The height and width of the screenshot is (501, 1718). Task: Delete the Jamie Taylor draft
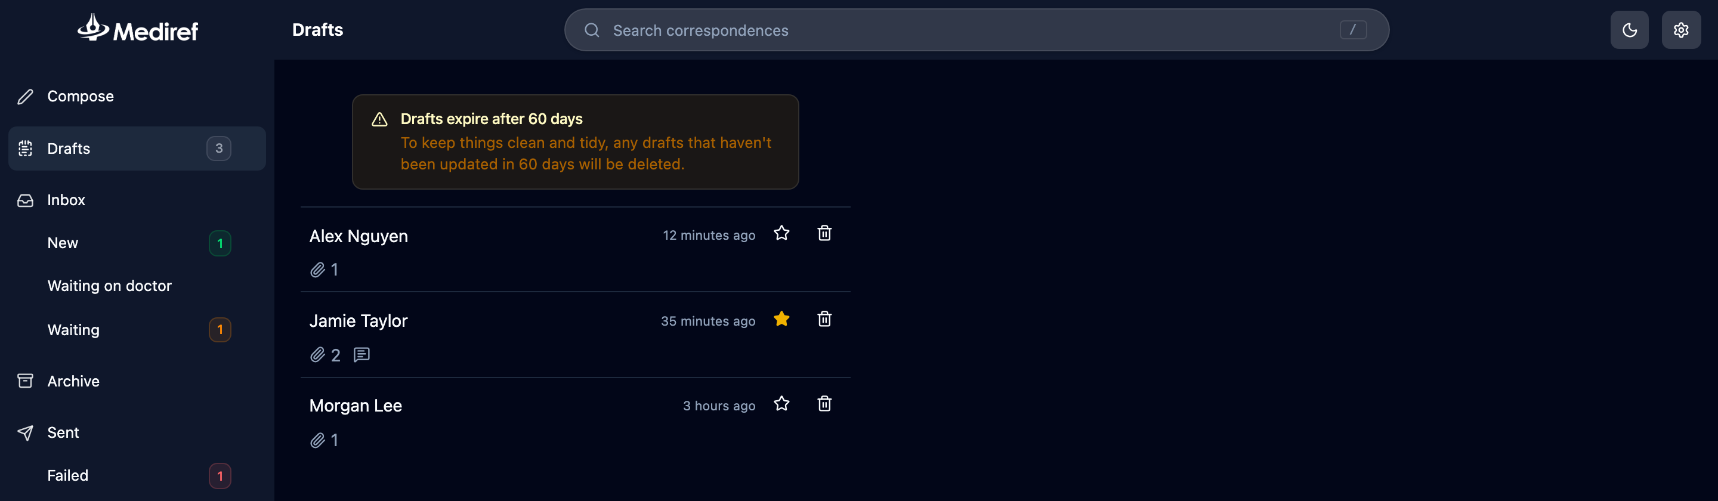pyautogui.click(x=824, y=319)
